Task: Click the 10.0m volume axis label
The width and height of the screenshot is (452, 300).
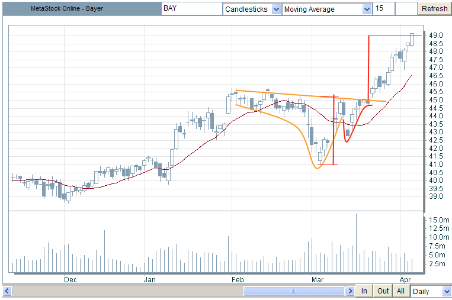Action: click(439, 237)
